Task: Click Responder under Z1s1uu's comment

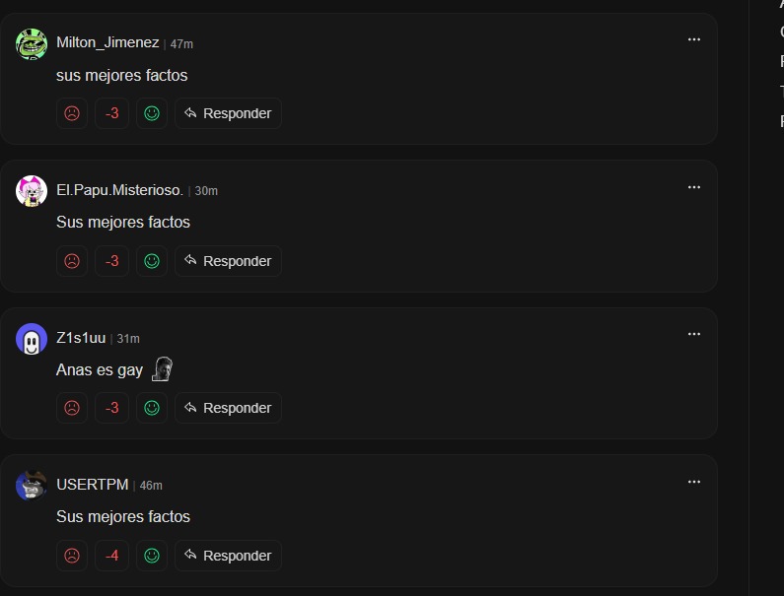Action: pyautogui.click(x=228, y=408)
